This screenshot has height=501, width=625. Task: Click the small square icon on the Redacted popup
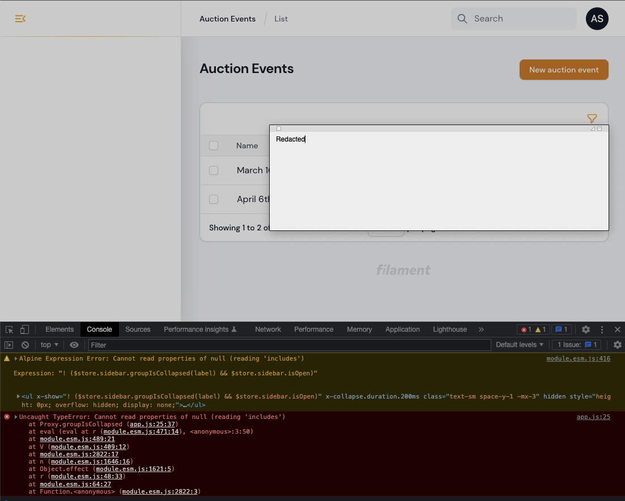279,129
